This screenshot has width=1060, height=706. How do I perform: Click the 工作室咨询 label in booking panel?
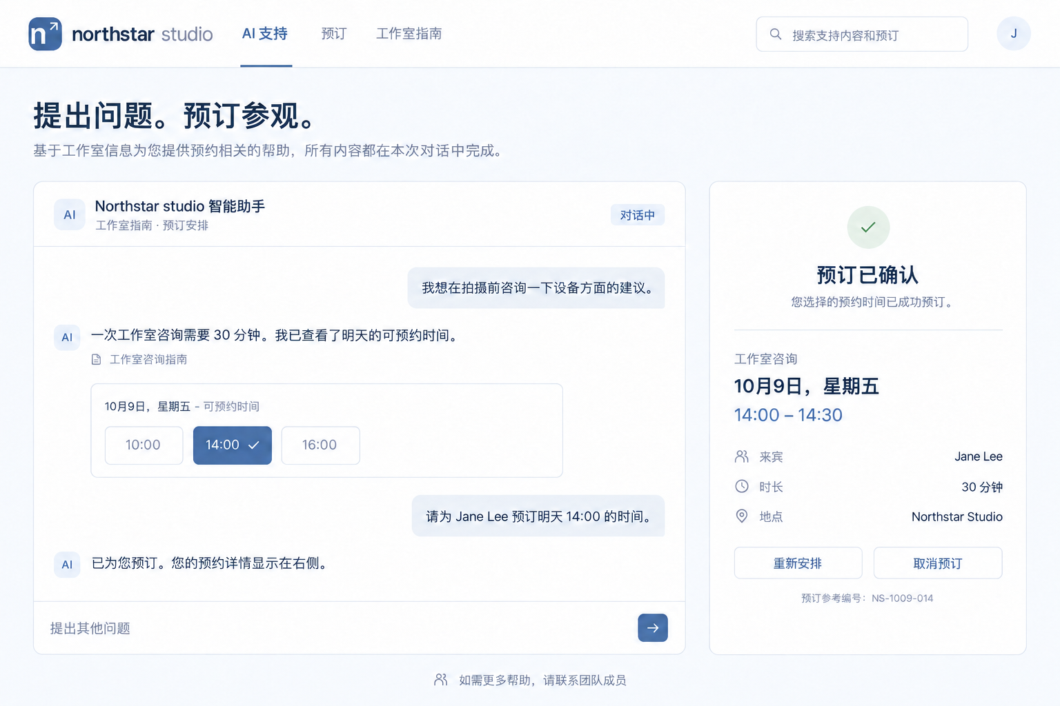click(x=766, y=359)
